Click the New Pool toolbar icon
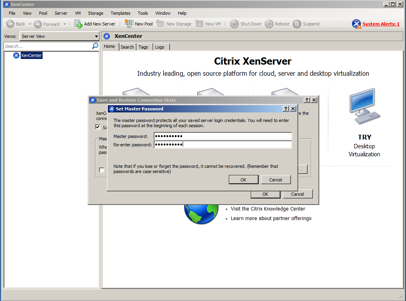 pos(129,24)
